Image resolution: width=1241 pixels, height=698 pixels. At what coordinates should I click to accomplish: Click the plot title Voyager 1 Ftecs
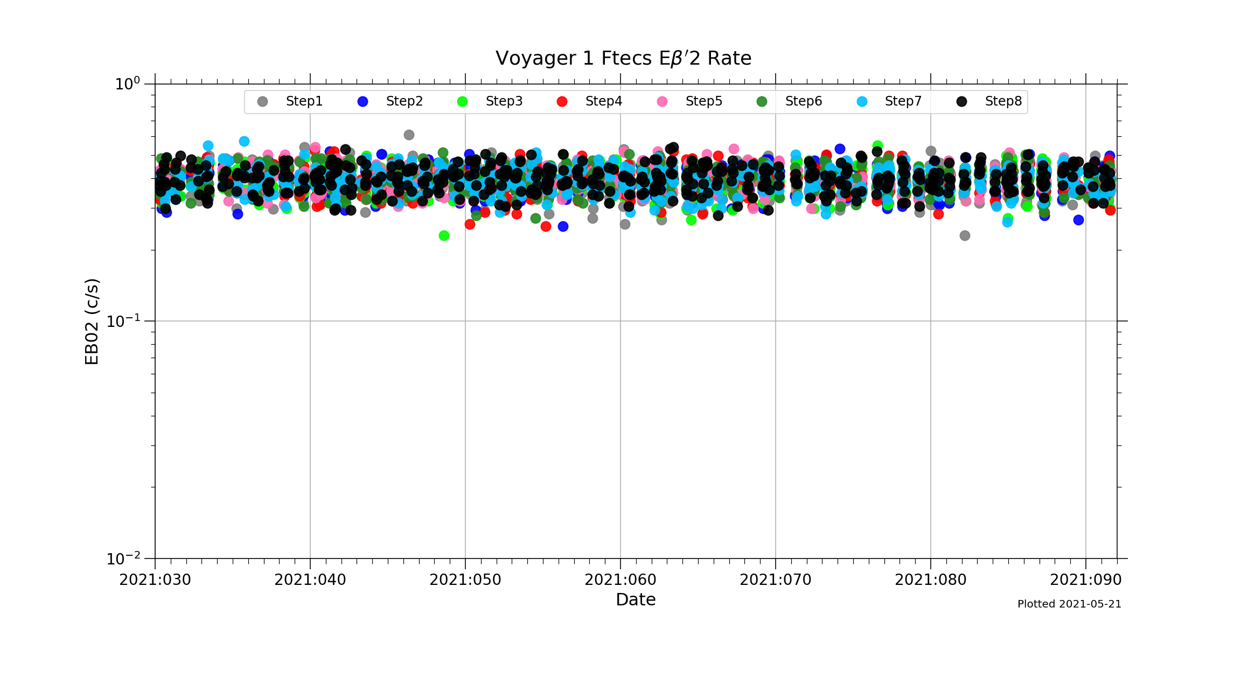coord(623,58)
